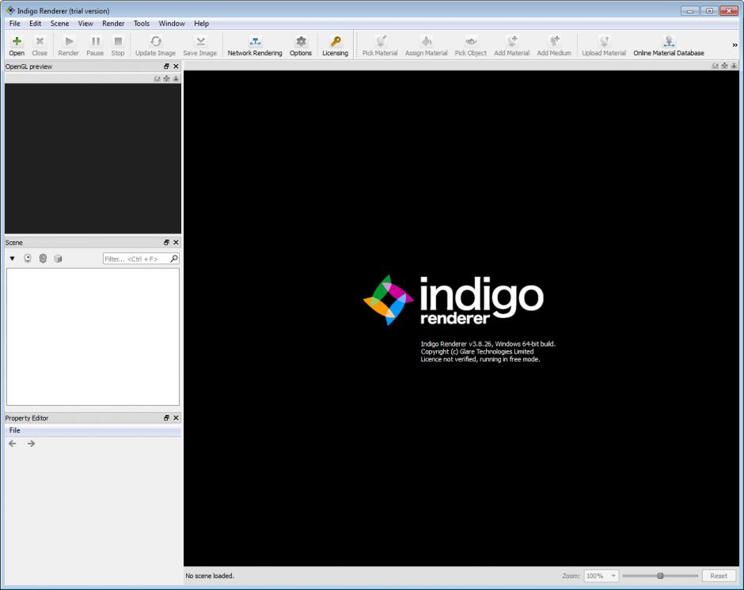This screenshot has width=744, height=590.
Task: Open the Zoom 100% dropdown
Action: tap(602, 576)
